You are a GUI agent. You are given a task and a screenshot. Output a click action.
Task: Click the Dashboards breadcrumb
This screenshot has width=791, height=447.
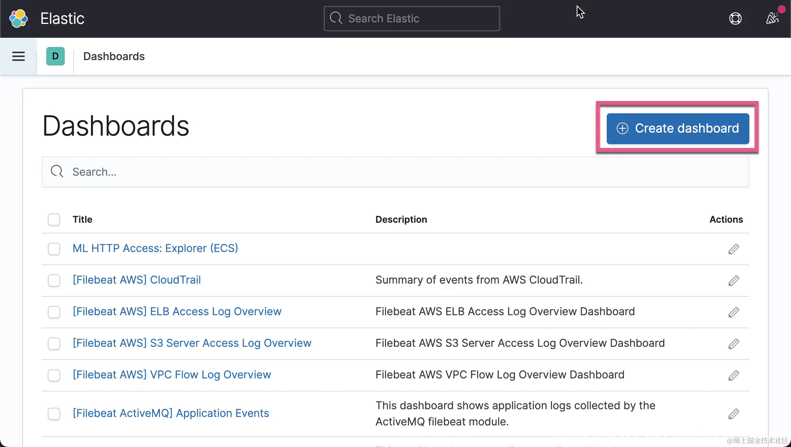pos(114,56)
